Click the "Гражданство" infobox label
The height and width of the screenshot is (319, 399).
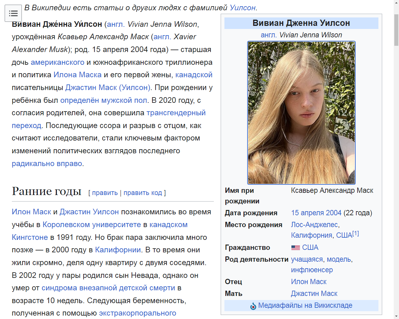pos(248,247)
